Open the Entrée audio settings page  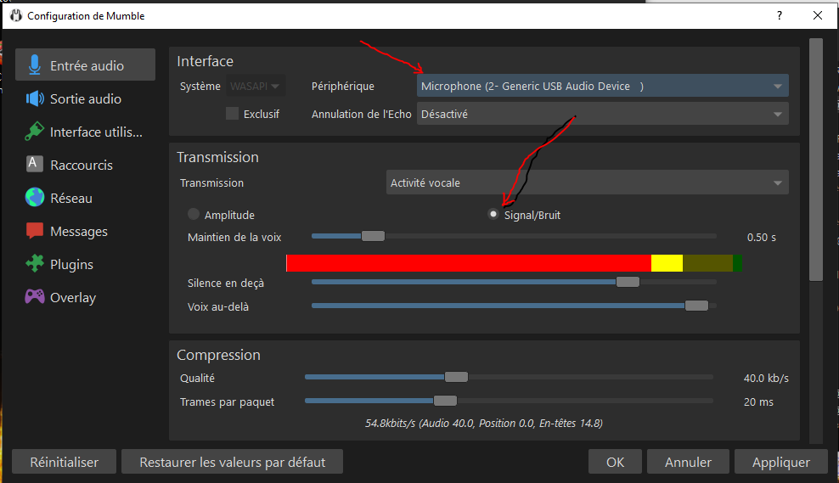[x=85, y=65]
